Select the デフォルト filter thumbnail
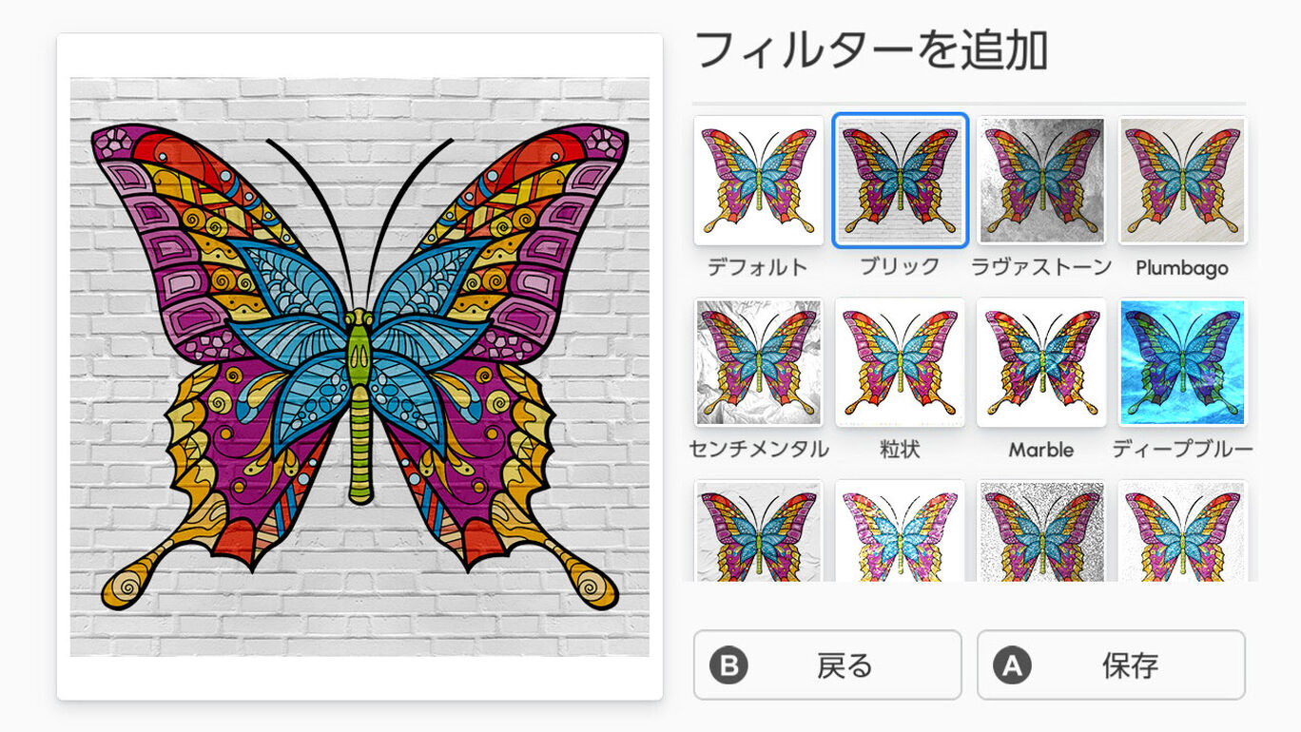The width and height of the screenshot is (1301, 732). [x=758, y=181]
